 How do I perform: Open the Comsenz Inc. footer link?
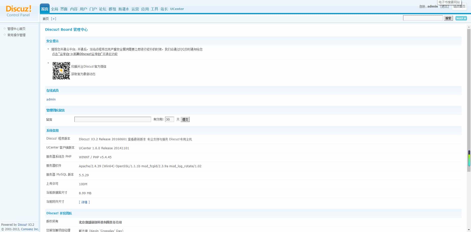pos(30,229)
